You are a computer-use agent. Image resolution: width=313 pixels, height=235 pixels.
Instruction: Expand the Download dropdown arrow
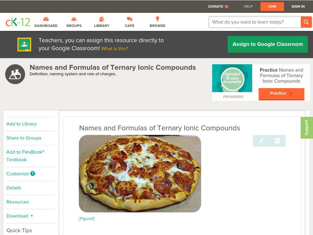click(32, 216)
